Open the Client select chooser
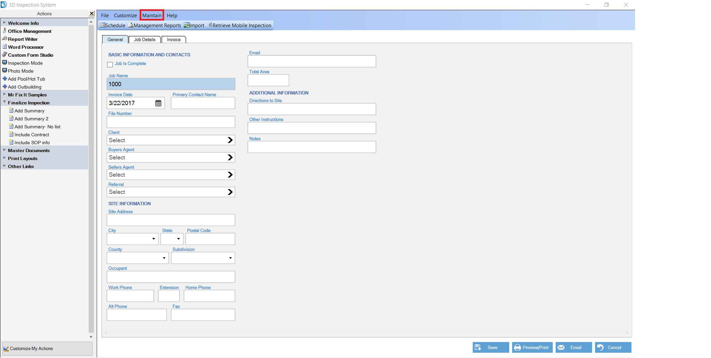Image resolution: width=711 pixels, height=358 pixels. click(171, 140)
